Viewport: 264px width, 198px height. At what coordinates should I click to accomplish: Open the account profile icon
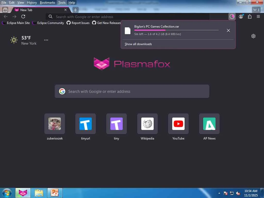click(x=241, y=16)
